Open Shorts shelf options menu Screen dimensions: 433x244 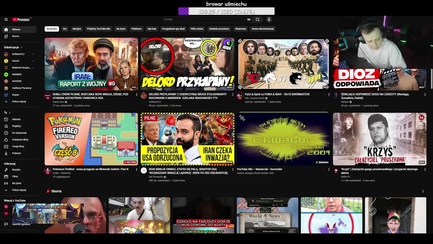click(x=423, y=191)
